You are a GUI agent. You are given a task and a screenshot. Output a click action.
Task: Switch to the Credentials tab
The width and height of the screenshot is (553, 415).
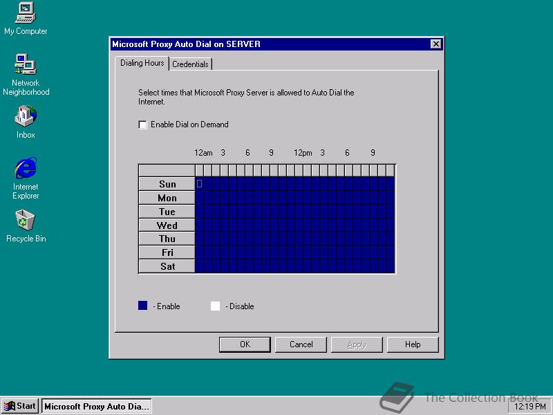point(191,64)
